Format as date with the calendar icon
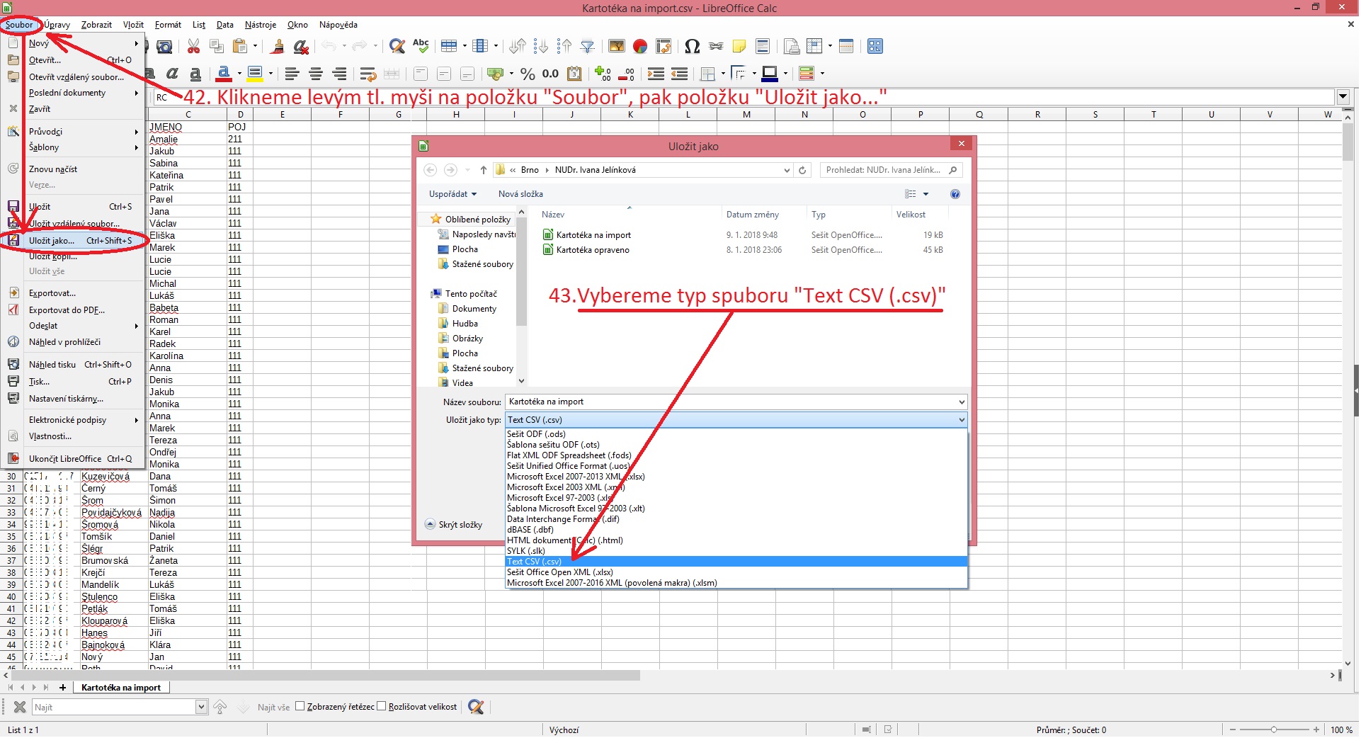Screen dimensions: 1361x738 click(575, 74)
